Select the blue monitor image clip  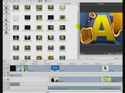(x=55, y=68)
